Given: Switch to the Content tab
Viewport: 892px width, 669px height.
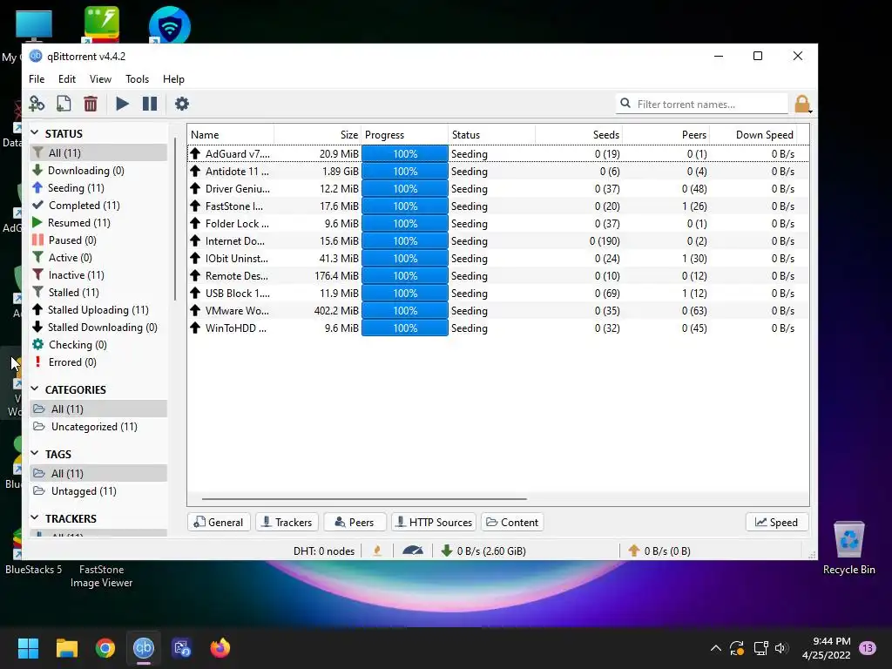Looking at the screenshot, I should coord(512,523).
